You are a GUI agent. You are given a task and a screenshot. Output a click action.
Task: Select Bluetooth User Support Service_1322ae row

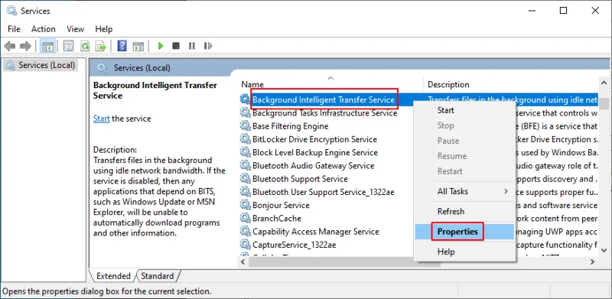(x=324, y=192)
